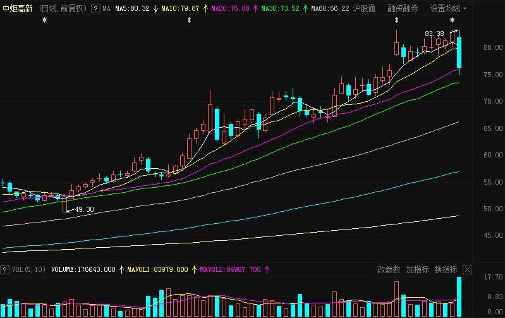This screenshot has height=318, width=505.
Task: Click the 融资融券 label
Action: (x=403, y=9)
